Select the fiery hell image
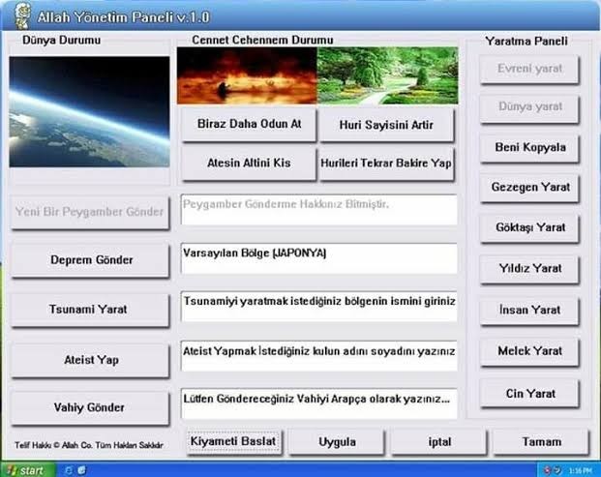 click(x=247, y=75)
